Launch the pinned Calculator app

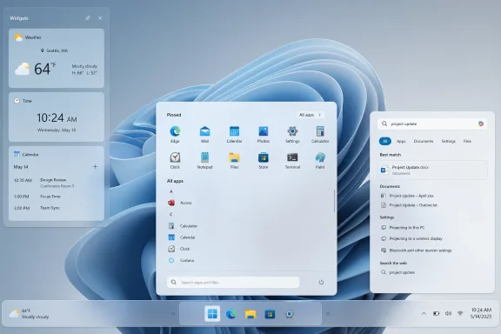point(320,134)
